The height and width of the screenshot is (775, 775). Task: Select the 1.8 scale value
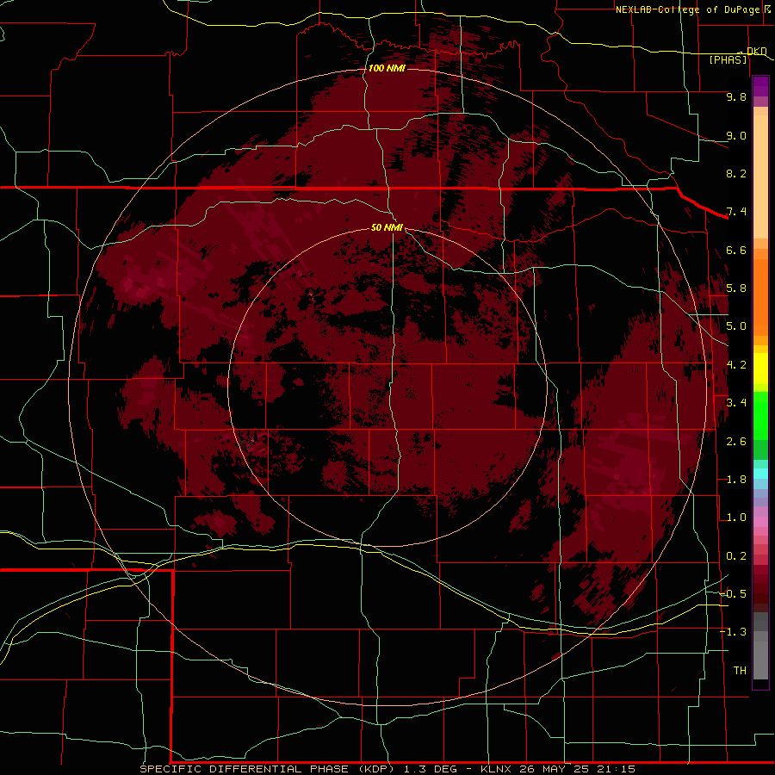[x=736, y=480]
